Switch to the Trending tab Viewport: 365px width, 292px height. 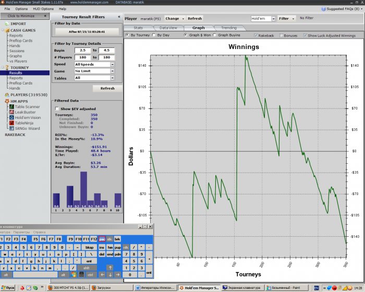228,28
